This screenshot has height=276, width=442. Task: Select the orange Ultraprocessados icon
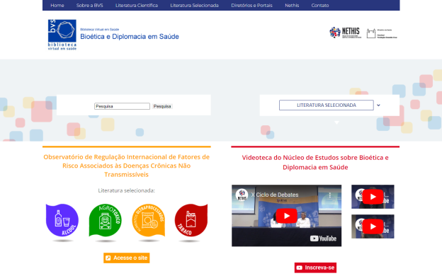(148, 220)
